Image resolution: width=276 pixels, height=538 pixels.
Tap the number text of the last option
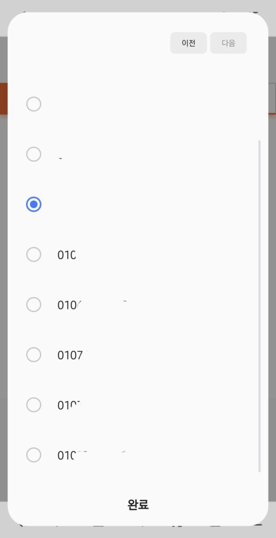72,456
